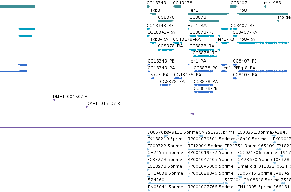291x192 pixels.
Task: Open the mir-988 gene label
Action: pyautogui.click(x=273, y=3)
